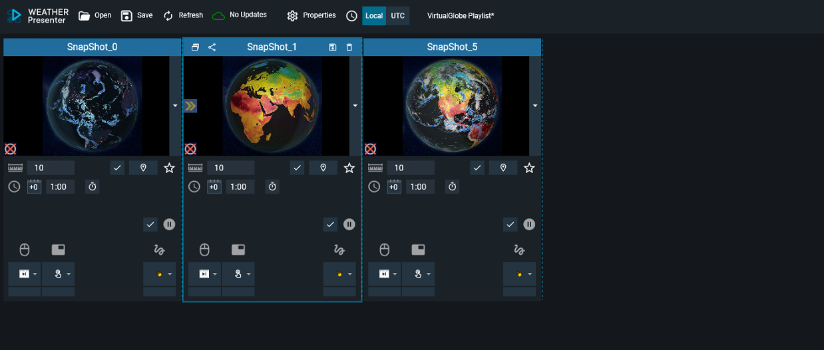
Task: Click the pause button in SnapShot_0
Action: click(x=169, y=224)
